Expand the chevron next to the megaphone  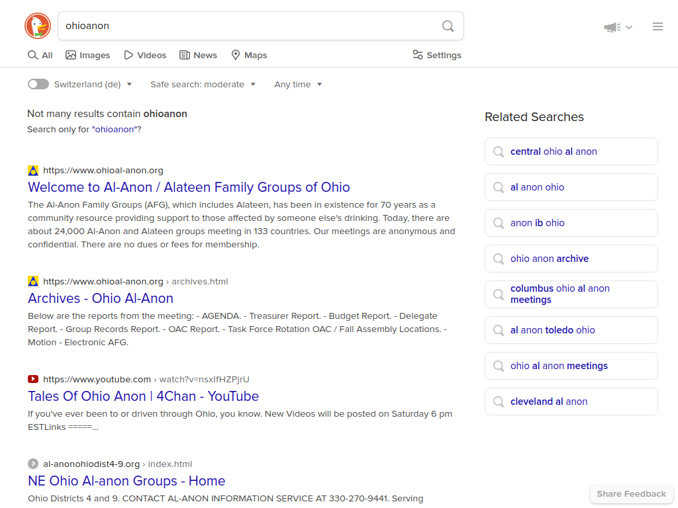coord(629,27)
